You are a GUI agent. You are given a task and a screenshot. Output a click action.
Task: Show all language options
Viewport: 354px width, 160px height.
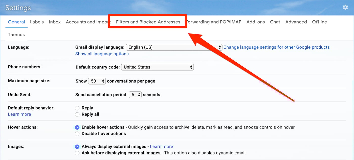pyautogui.click(x=102, y=54)
